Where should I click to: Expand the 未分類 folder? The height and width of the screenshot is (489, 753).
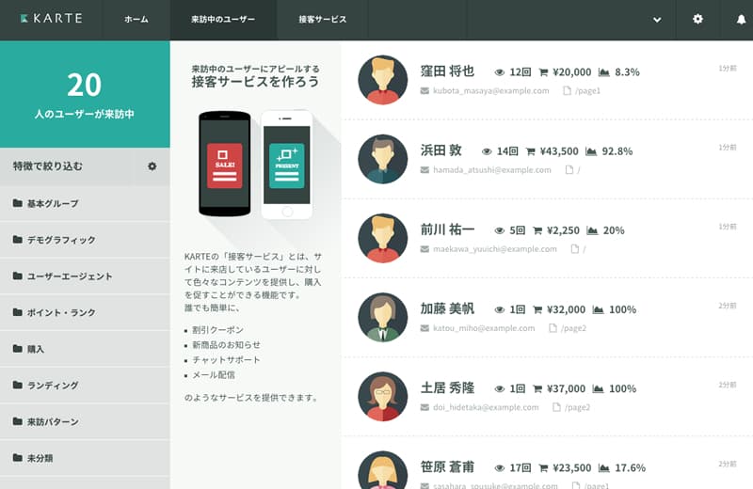[85, 458]
